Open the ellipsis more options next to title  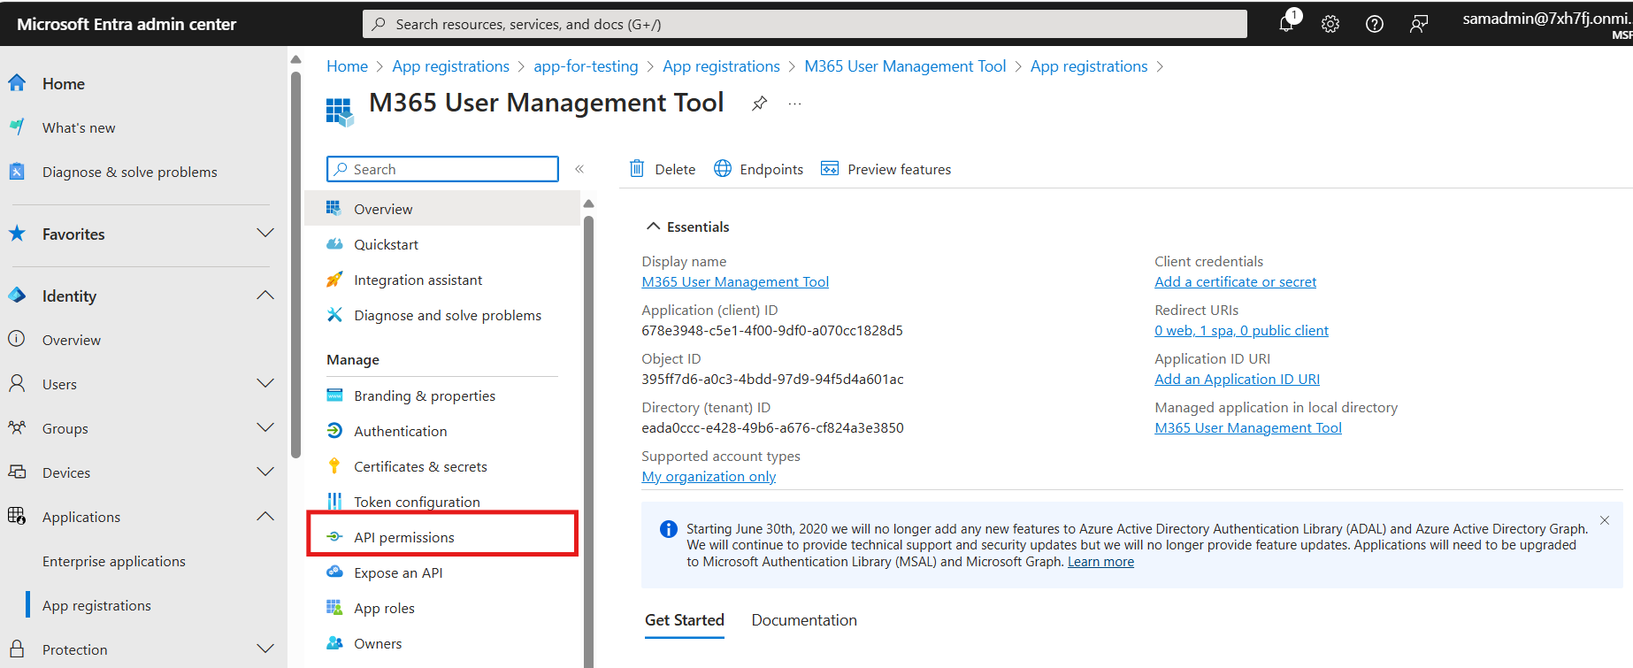pos(795,104)
